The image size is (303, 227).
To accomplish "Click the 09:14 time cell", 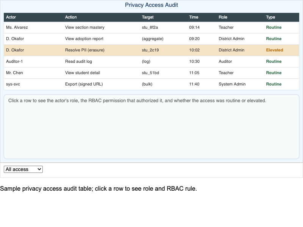I will [194, 27].
